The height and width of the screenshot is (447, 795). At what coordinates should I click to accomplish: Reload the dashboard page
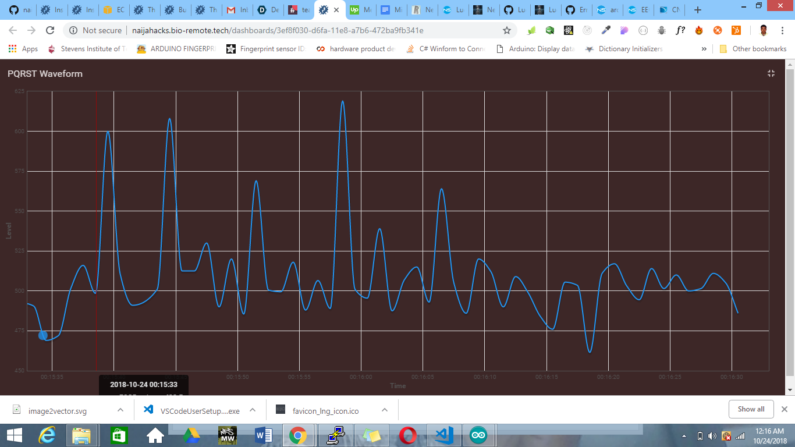pos(50,30)
